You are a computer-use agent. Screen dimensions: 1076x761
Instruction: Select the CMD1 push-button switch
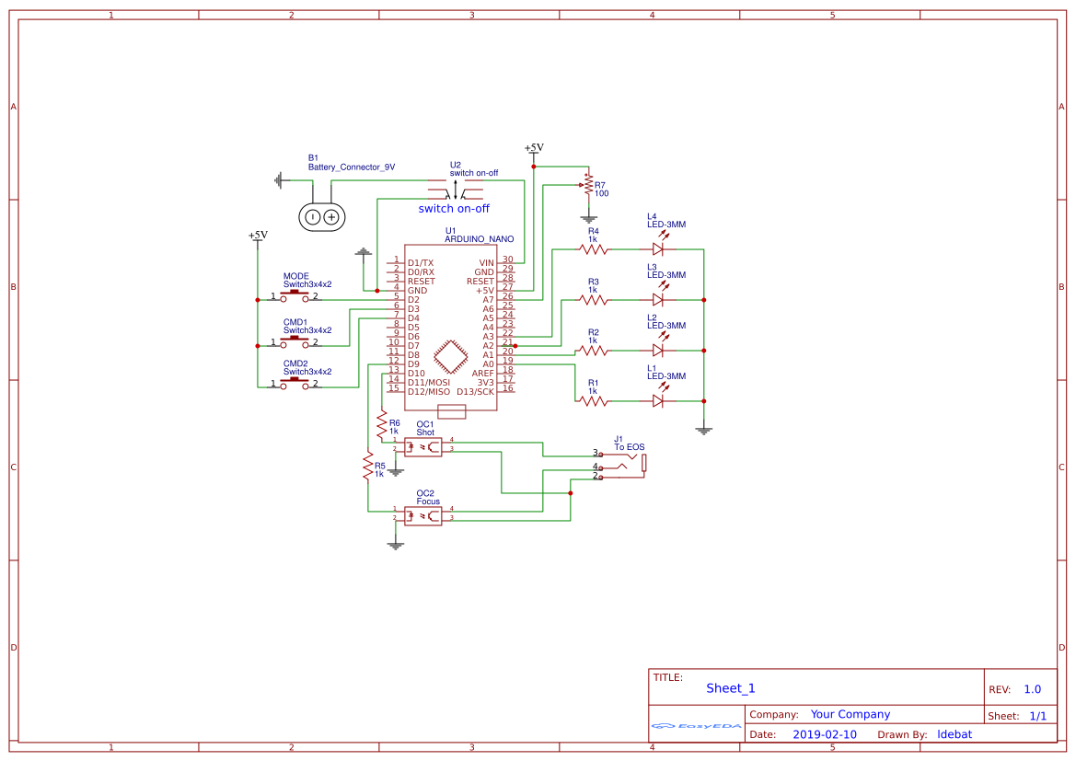[x=295, y=341]
